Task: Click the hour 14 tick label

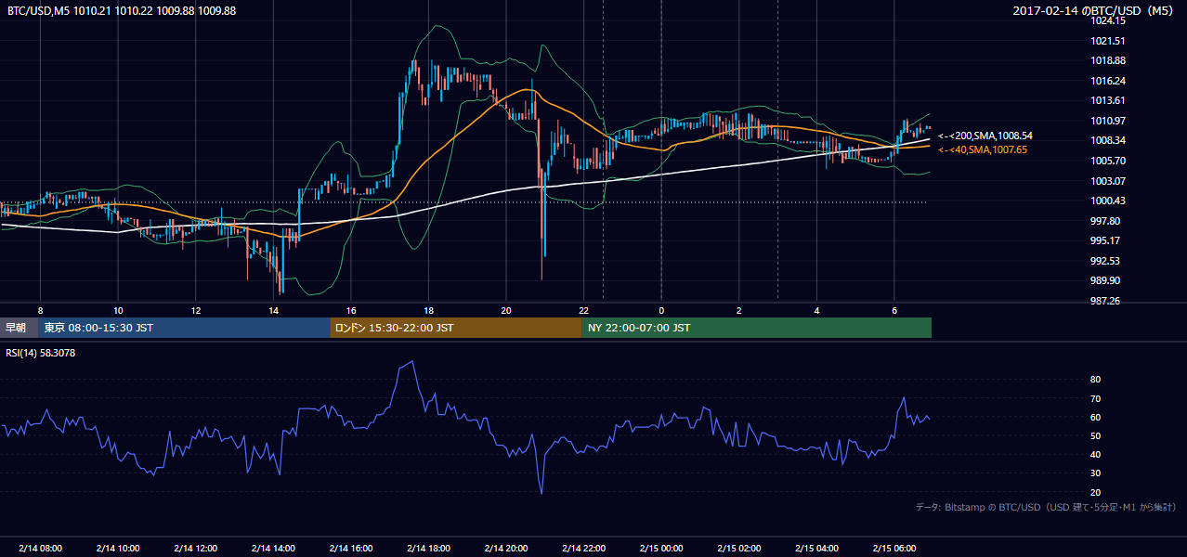Action: [x=274, y=309]
